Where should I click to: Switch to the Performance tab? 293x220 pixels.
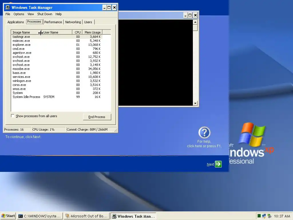[x=53, y=22]
